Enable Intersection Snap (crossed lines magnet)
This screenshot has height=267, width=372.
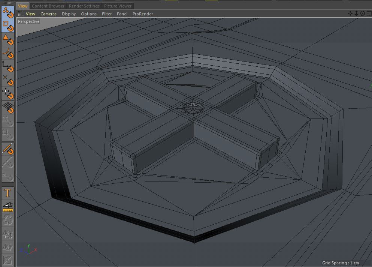[x=8, y=80]
